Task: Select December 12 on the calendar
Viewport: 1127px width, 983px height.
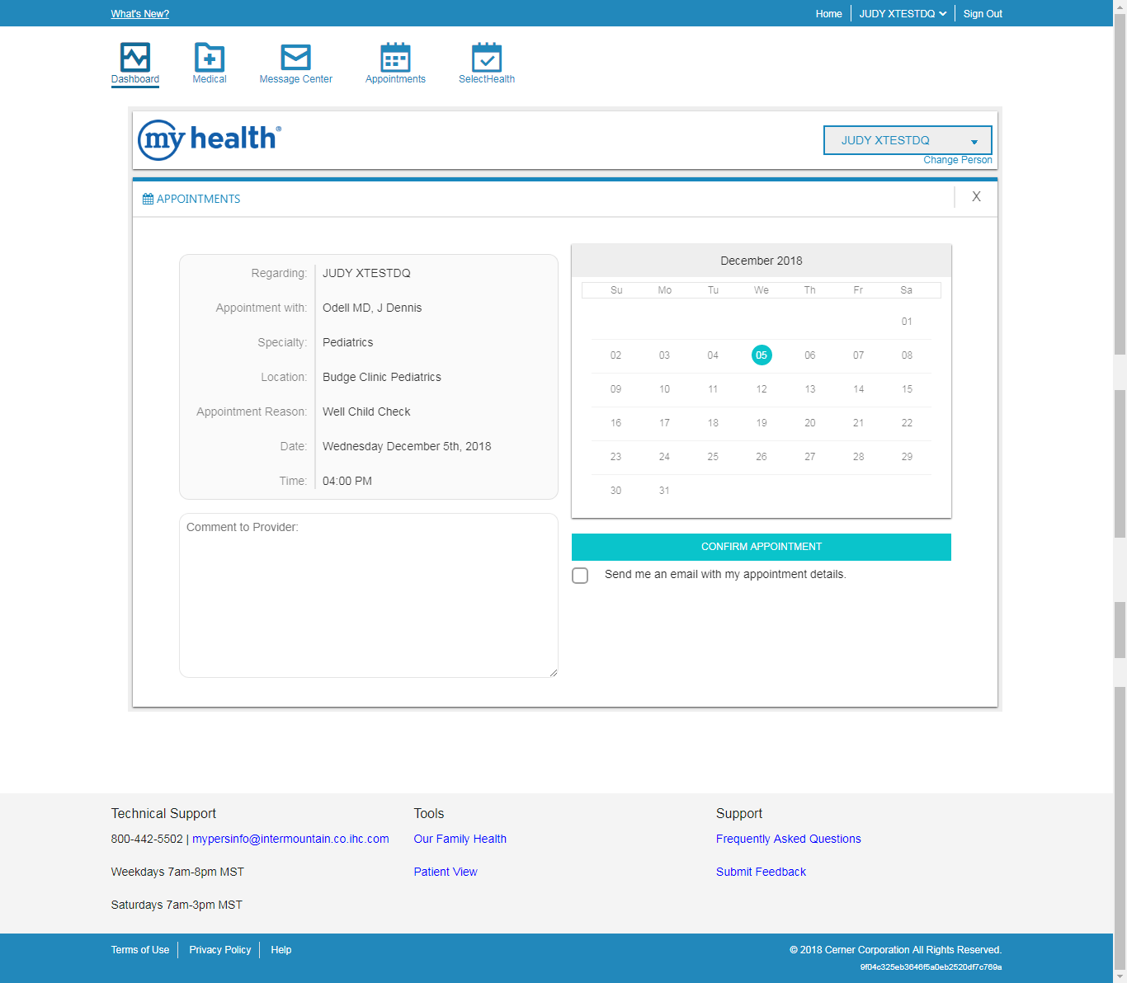Action: (x=761, y=389)
